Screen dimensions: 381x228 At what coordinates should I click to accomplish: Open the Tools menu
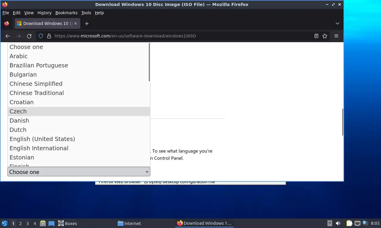[86, 13]
